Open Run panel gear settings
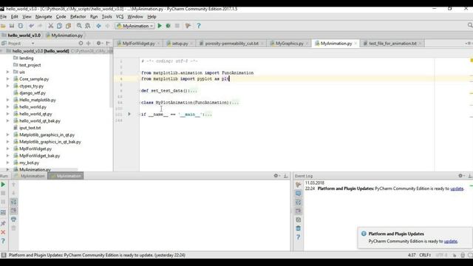473x266 pixels. pyautogui.click(x=276, y=176)
